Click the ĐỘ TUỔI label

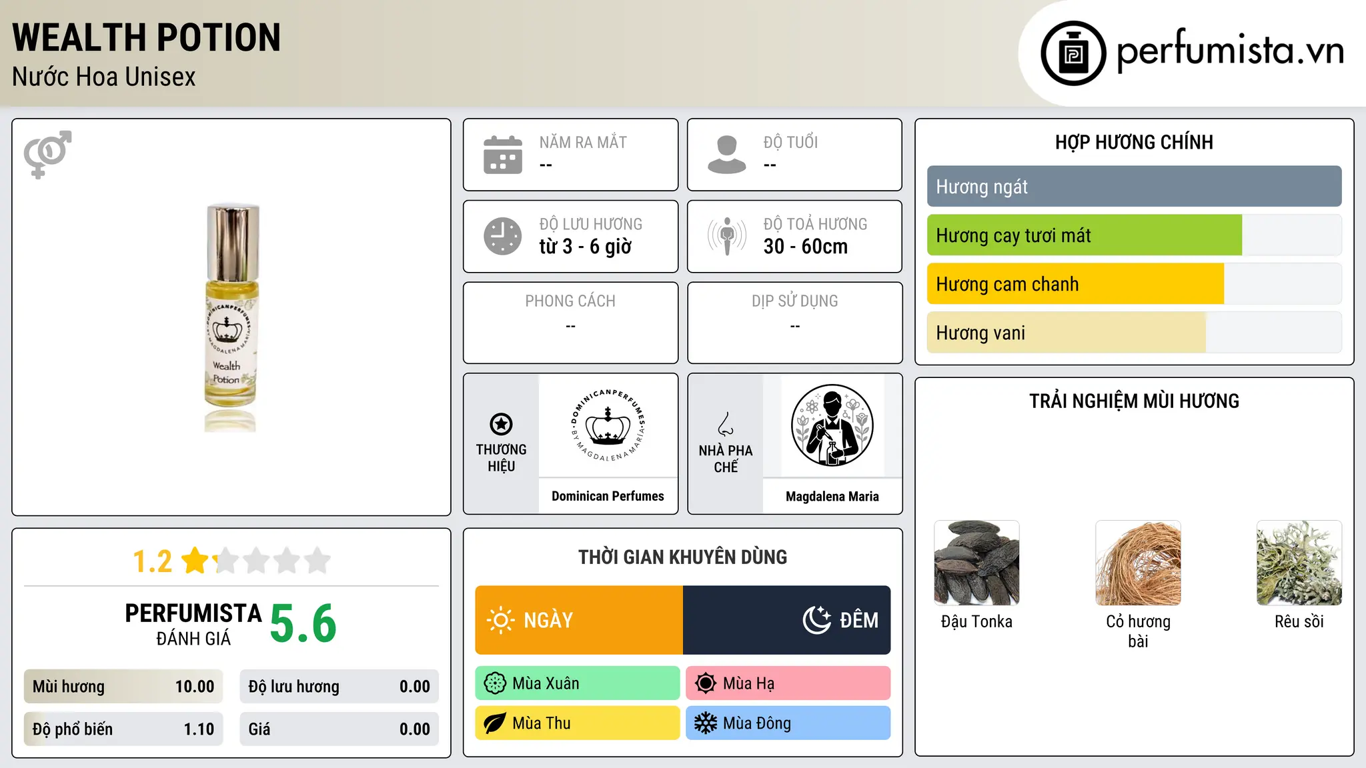[x=790, y=142]
